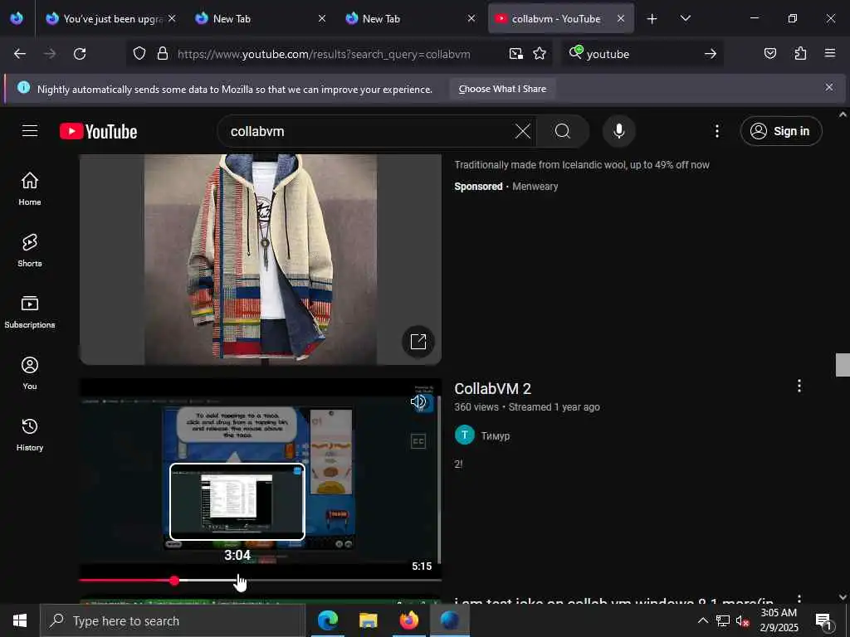Run YouTube search with magnifier button
Viewport: 850px width, 637px height.
coord(563,131)
